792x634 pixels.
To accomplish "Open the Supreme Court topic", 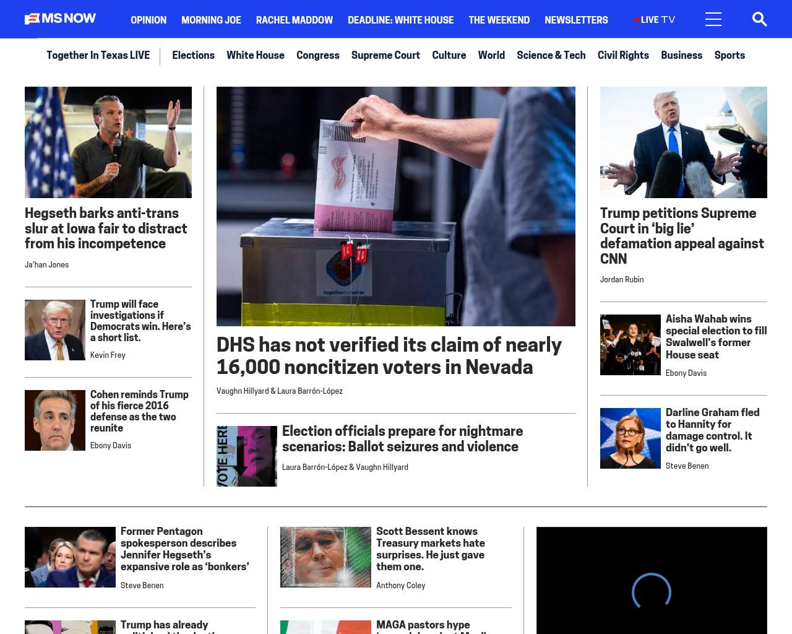I will pos(385,55).
